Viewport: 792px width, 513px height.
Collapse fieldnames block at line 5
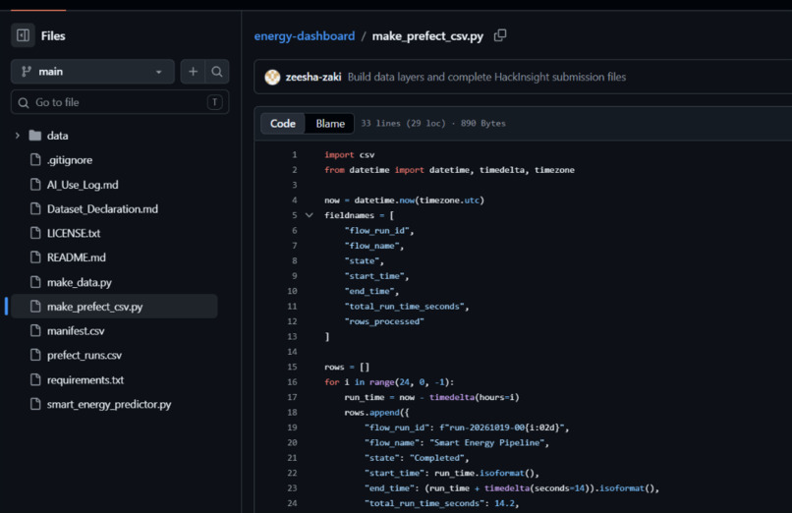(x=310, y=215)
